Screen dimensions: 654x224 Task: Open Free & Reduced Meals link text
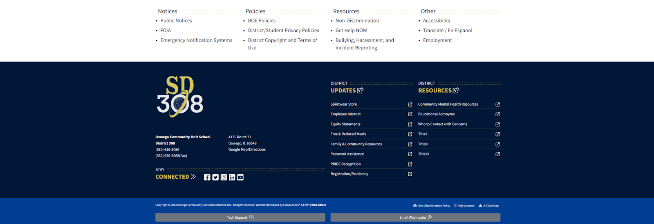(x=348, y=134)
